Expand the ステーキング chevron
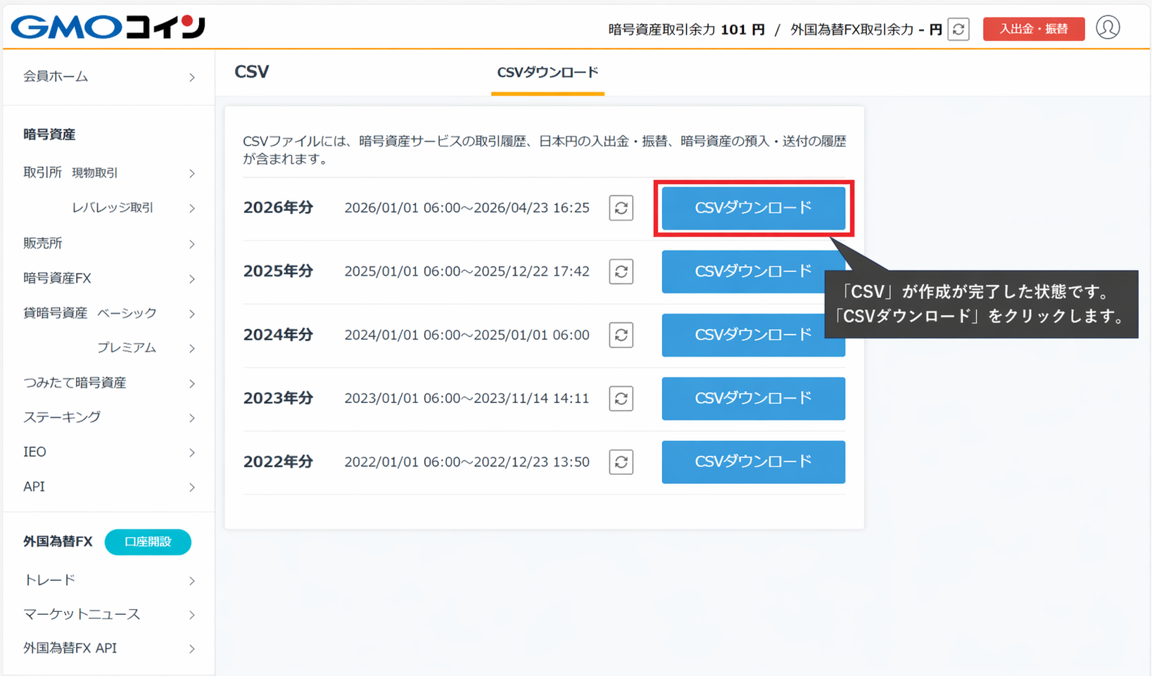The image size is (1152, 676). 192,418
